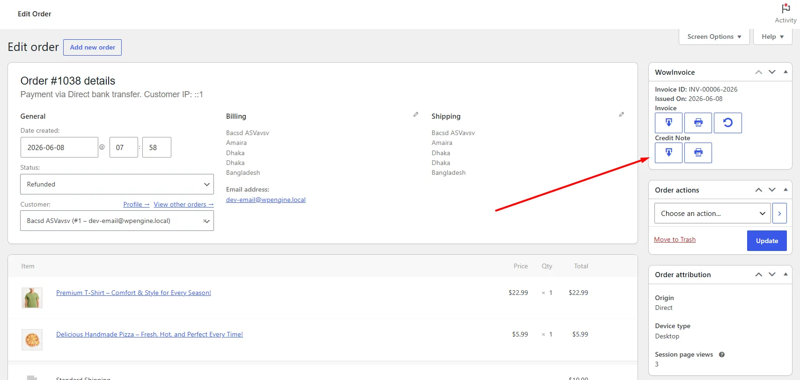Open Premium T-Shirt product link

tap(133, 293)
